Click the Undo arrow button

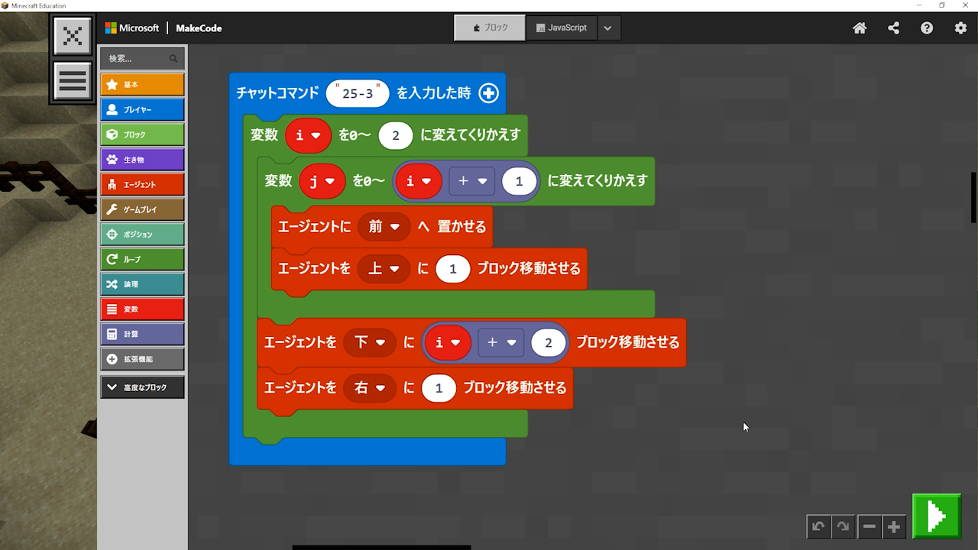tap(818, 526)
